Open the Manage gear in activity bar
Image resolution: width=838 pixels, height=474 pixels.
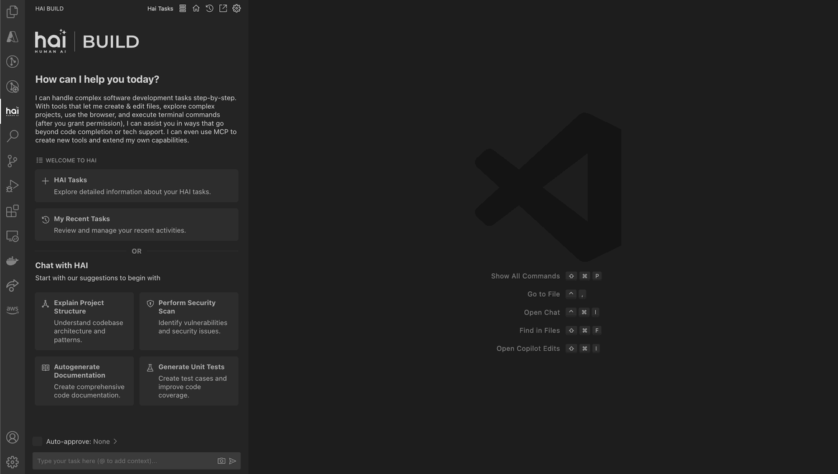[x=12, y=462]
